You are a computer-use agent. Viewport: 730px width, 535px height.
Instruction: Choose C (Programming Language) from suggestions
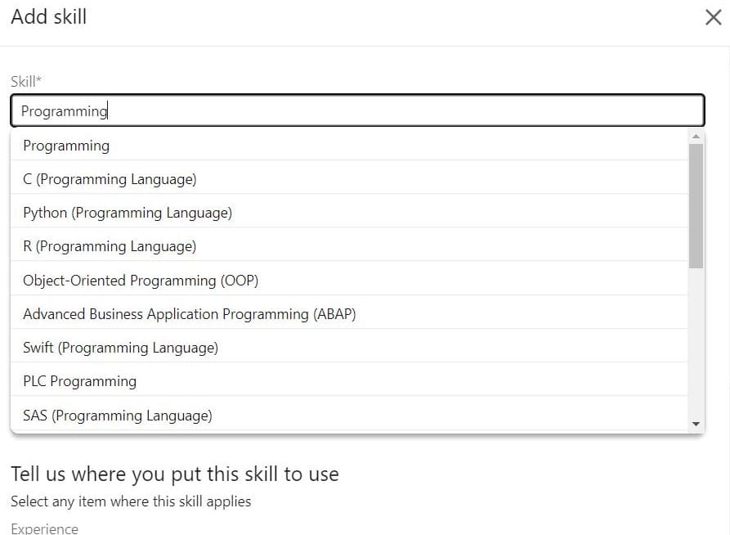[110, 179]
